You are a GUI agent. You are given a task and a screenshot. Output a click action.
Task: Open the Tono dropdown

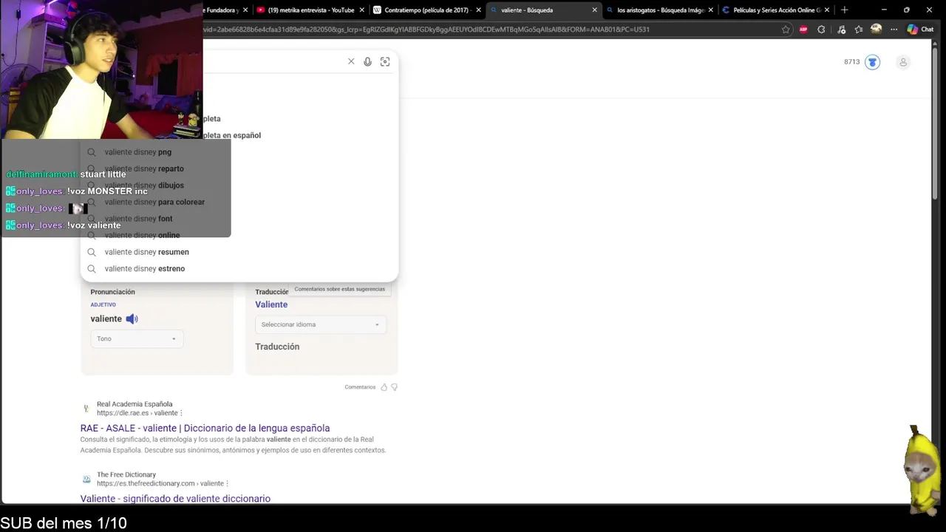click(x=136, y=338)
